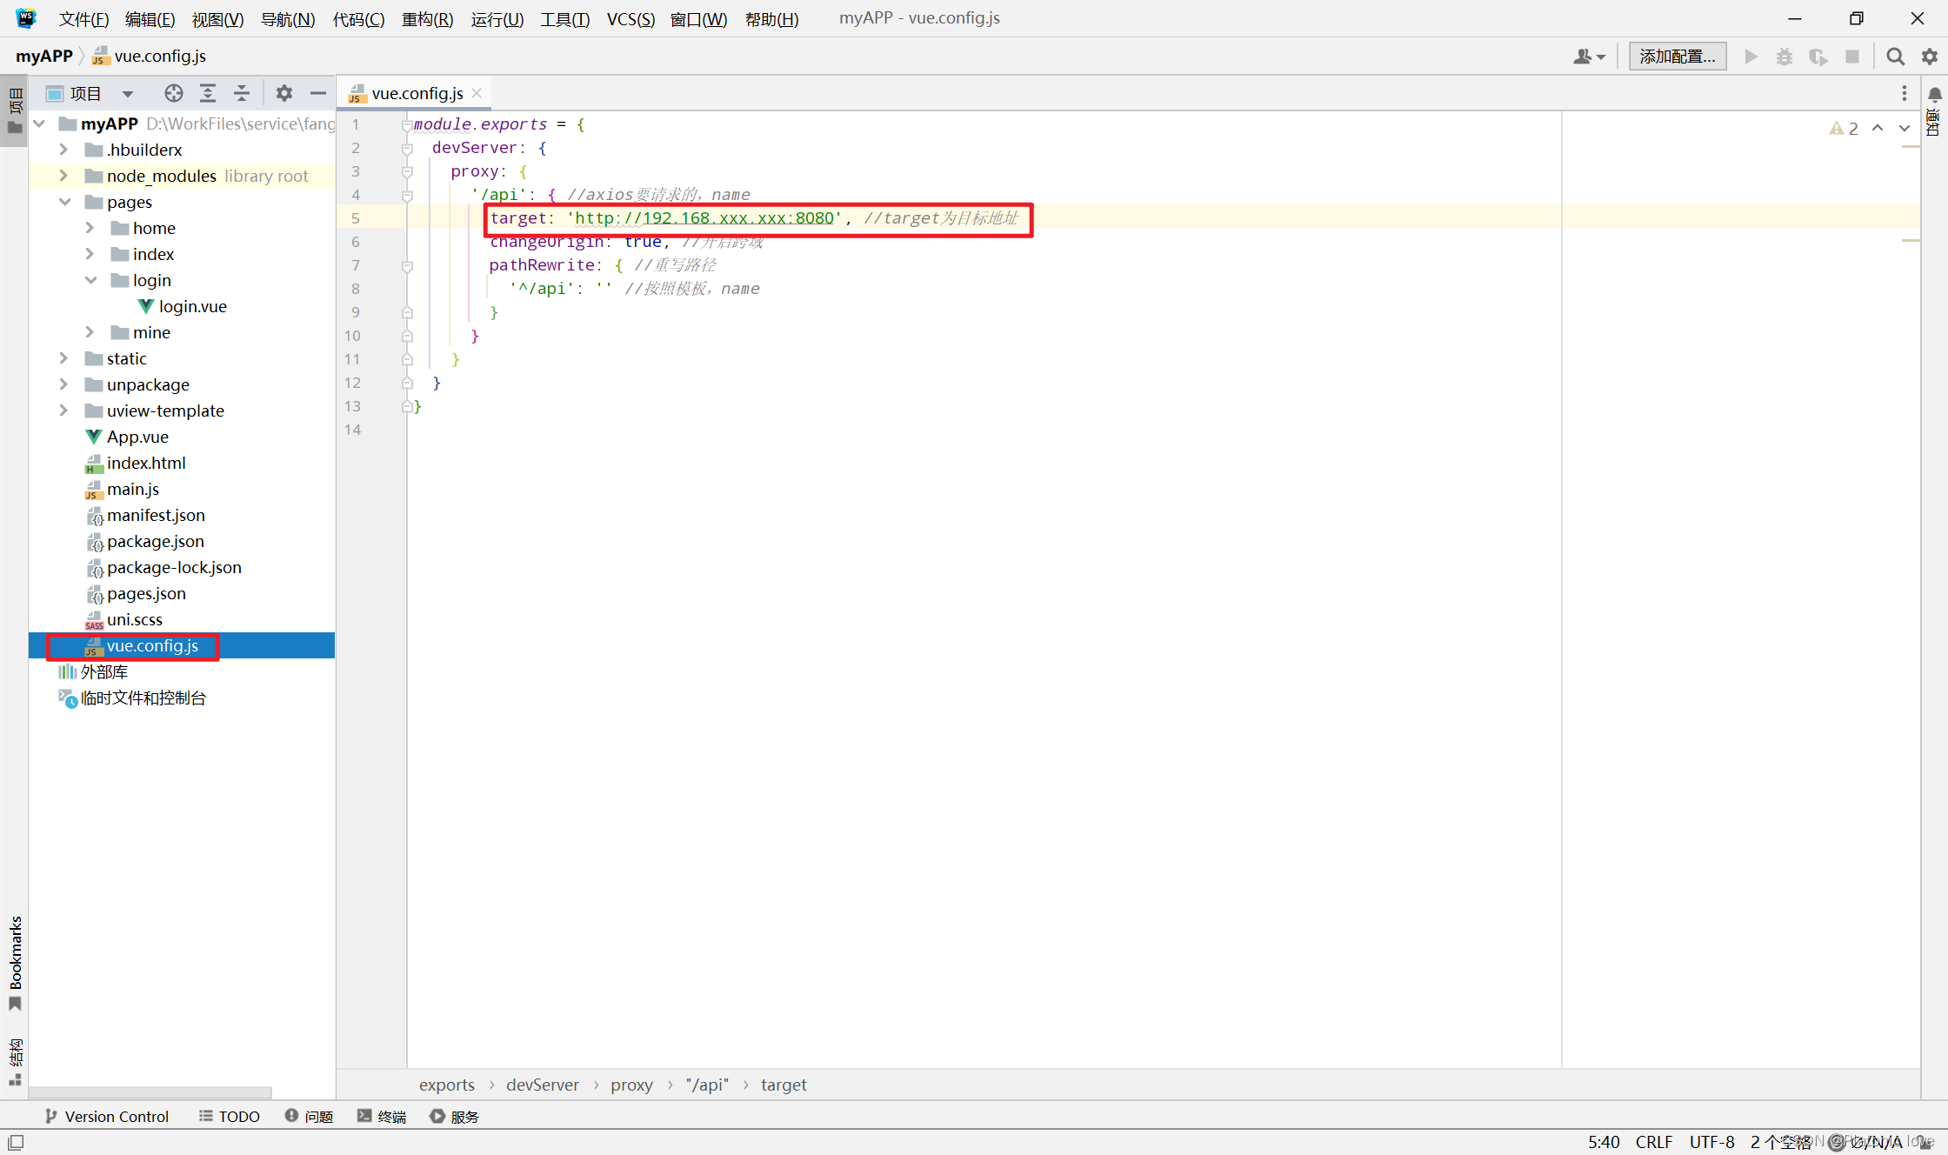1948x1155 pixels.
Task: Toggle tool window bars icon in bottom-left corner
Action: [16, 1142]
